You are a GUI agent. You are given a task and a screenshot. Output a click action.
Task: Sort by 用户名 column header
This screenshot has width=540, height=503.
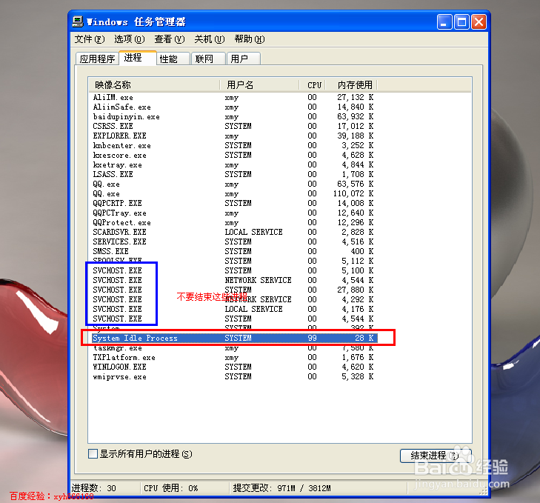coord(259,84)
